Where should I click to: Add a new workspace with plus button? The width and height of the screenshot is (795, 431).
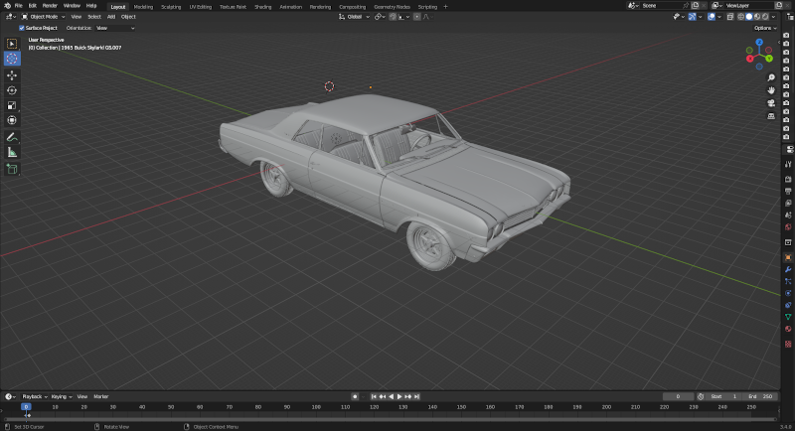445,7
